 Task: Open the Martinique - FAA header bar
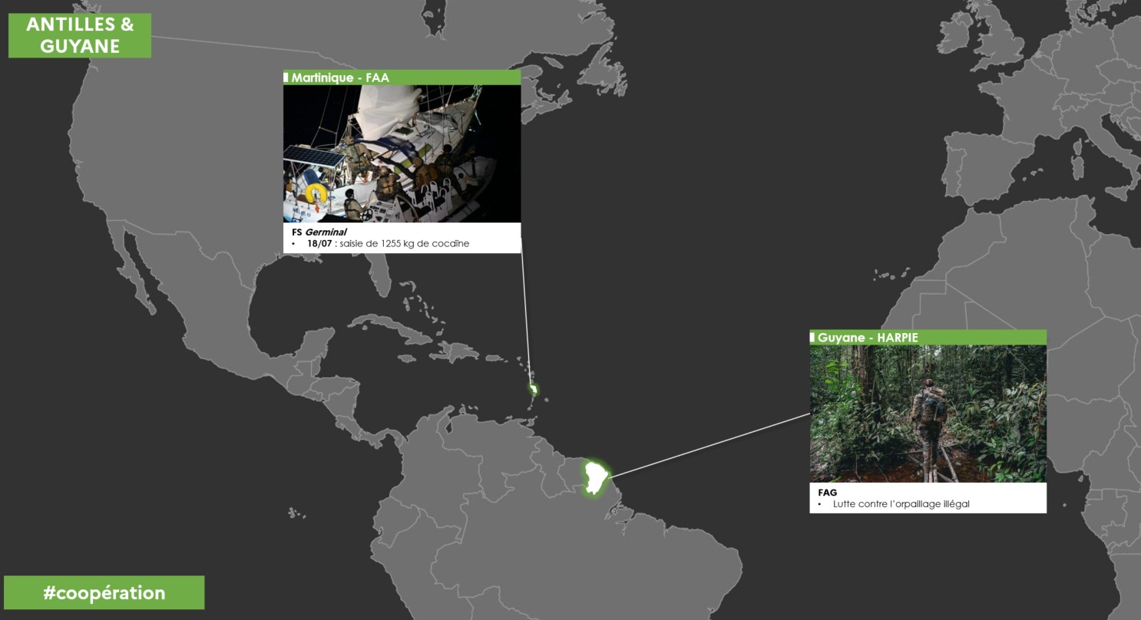click(402, 77)
